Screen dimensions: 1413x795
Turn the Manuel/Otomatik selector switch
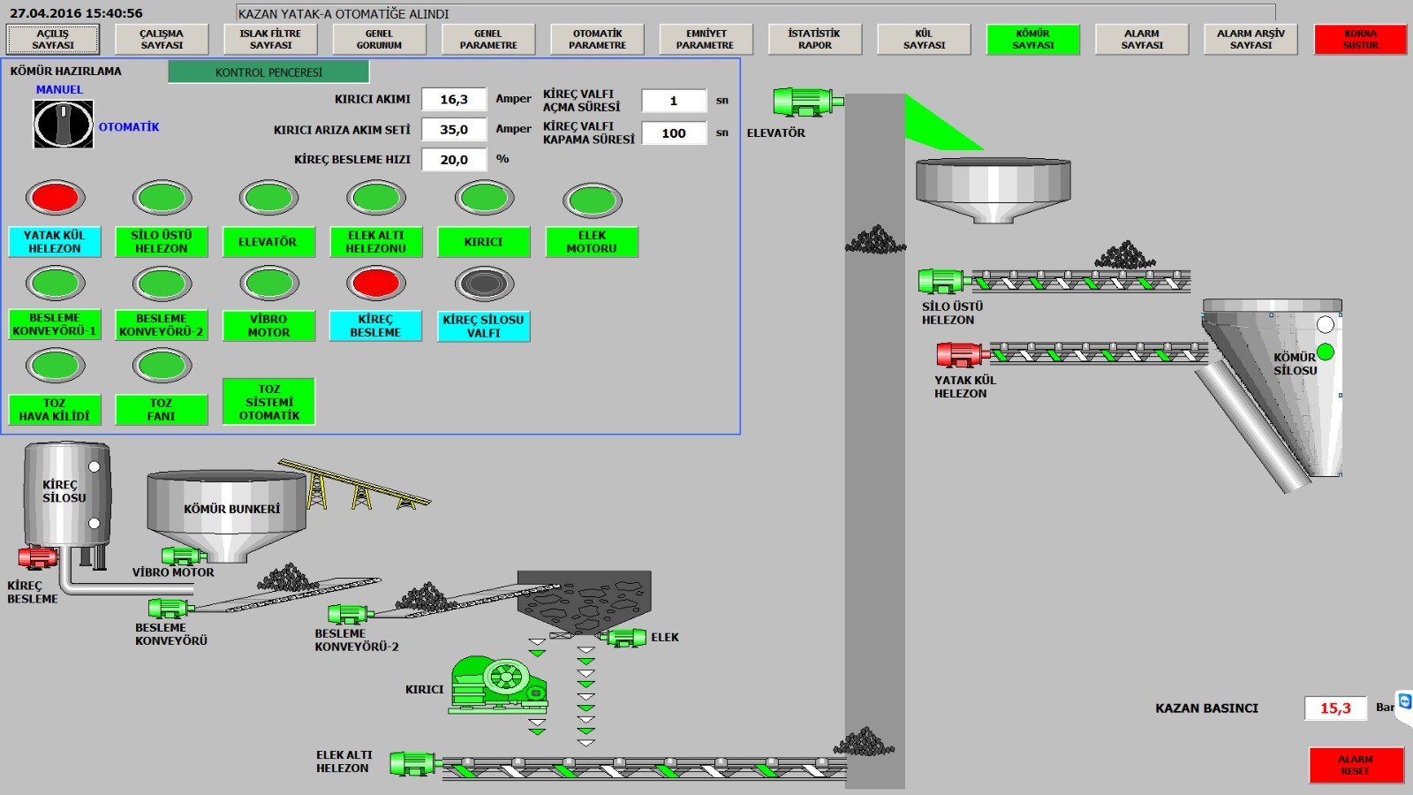[x=63, y=124]
